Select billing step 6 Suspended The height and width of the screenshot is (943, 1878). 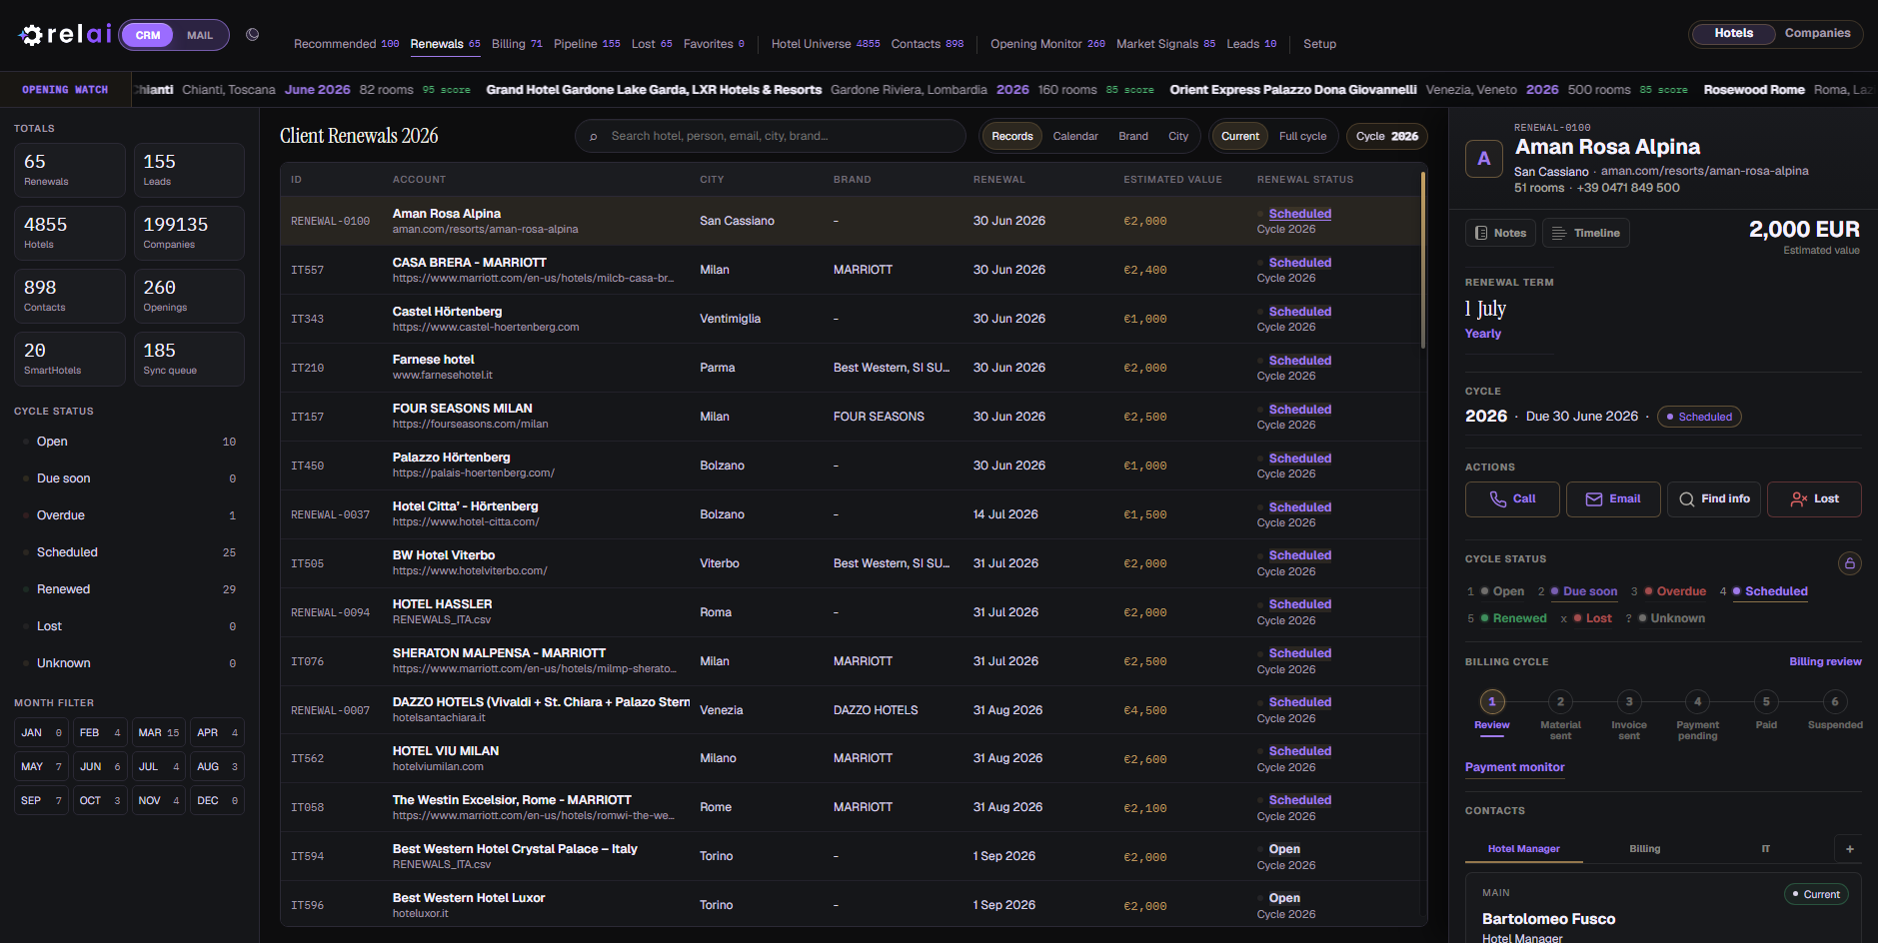[1835, 701]
